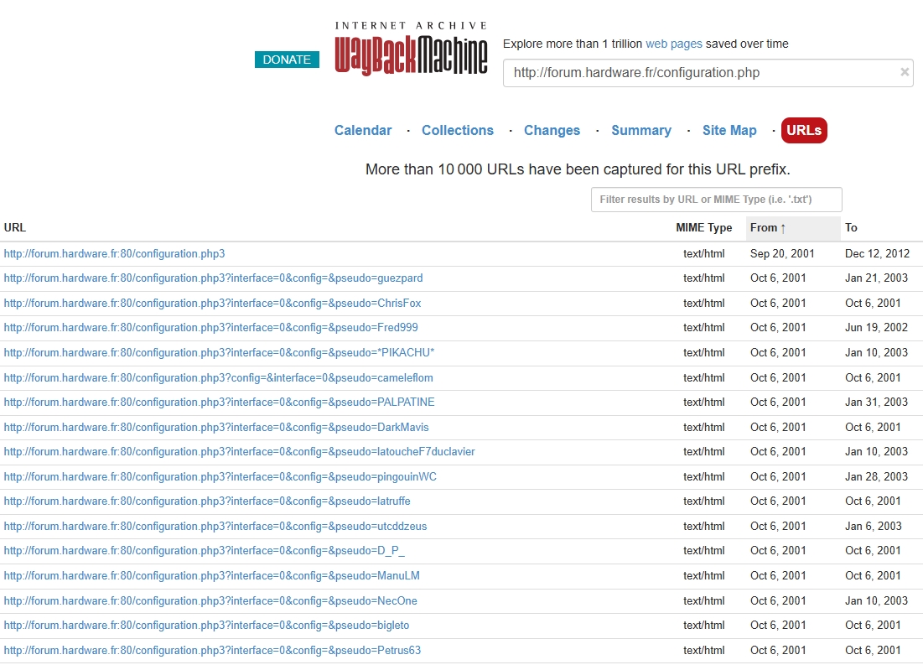Click text/html in the Petrus63 row

pos(703,650)
